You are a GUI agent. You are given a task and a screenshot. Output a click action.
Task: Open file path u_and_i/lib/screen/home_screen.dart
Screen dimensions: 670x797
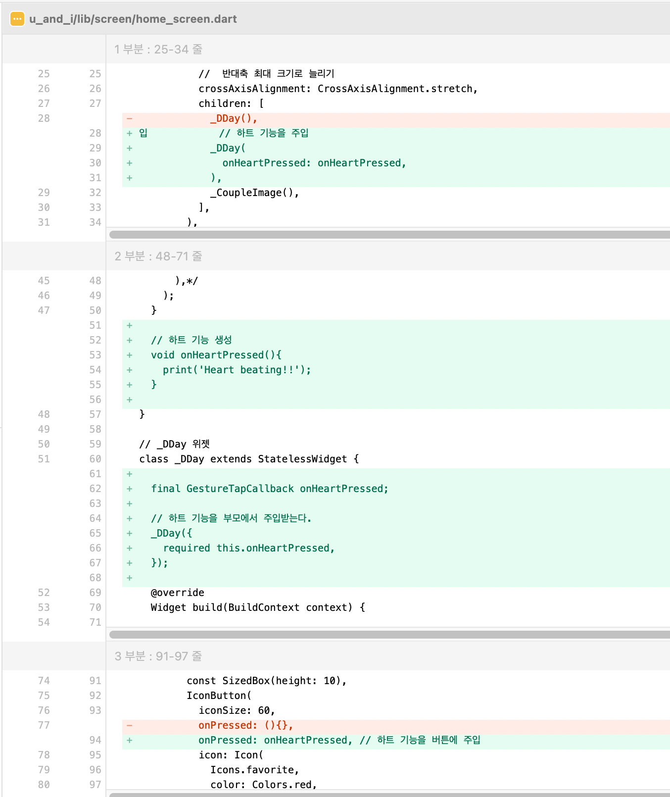[x=133, y=19]
